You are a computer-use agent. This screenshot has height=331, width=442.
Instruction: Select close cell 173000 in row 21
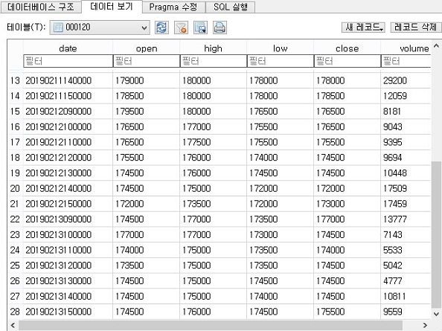click(347, 204)
